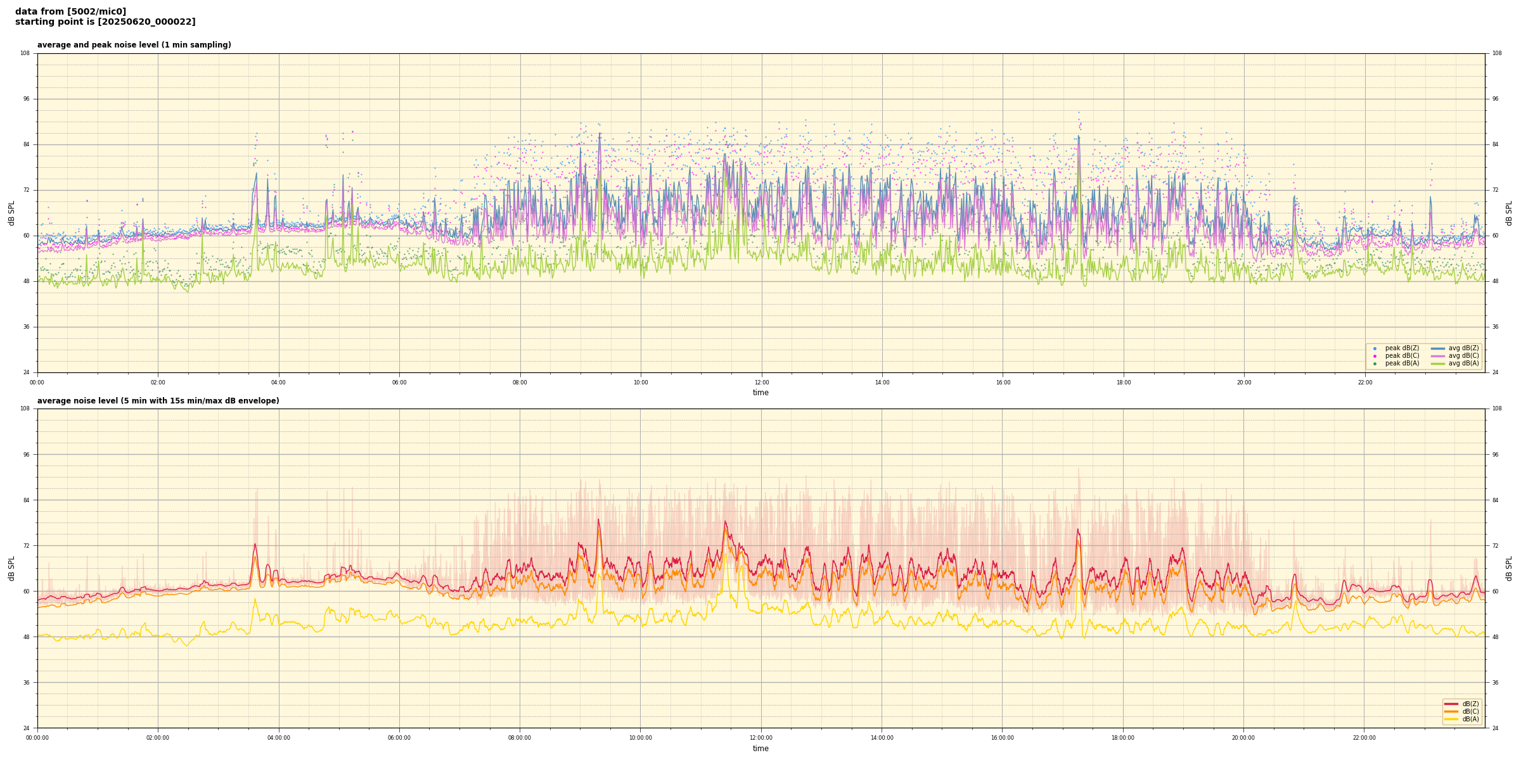Click the 'data from [5002/mic0]' header text
This screenshot has width=1521, height=760.
click(x=70, y=11)
